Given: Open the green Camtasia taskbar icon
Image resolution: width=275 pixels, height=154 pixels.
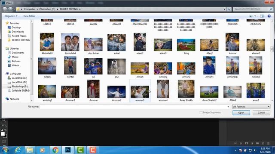Looking at the screenshot, I should [x=80, y=150].
